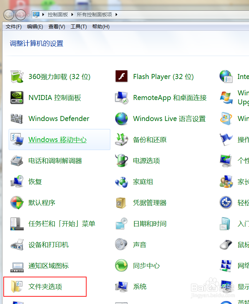The image size is (249, 304).
Task: Open the 备份和还原 icon
Action: 121,139
